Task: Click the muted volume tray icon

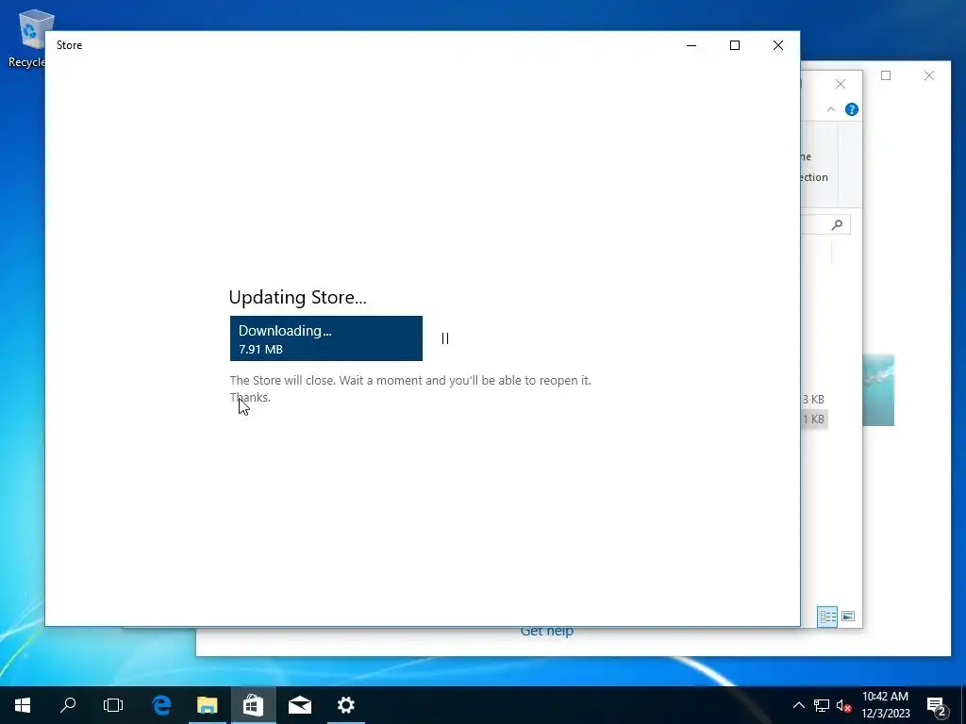Action: 843,705
